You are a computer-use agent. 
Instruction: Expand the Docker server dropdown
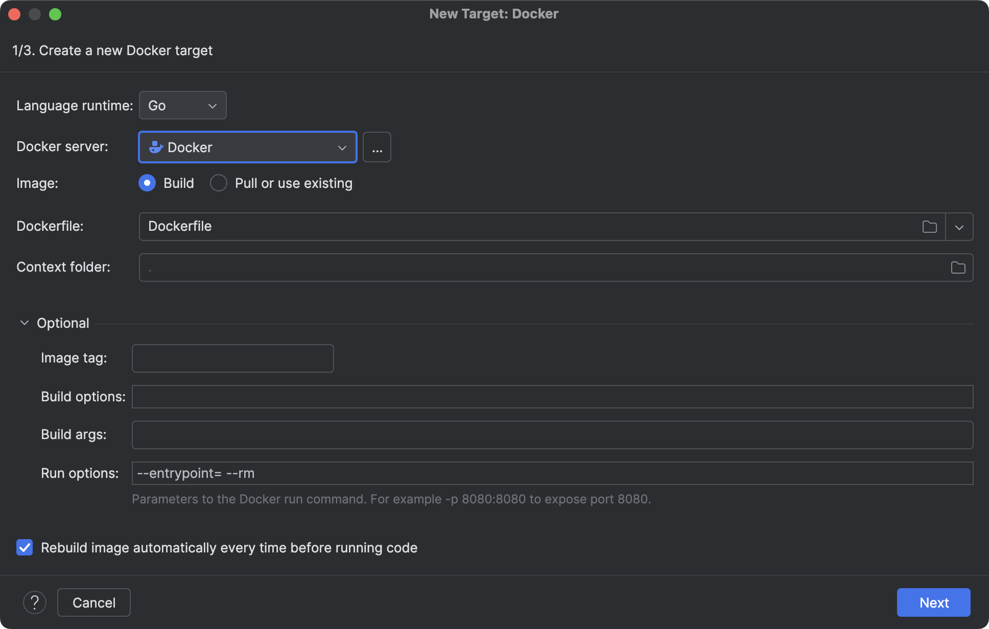tap(341, 147)
